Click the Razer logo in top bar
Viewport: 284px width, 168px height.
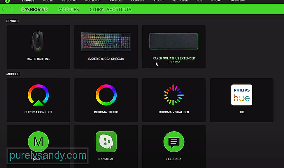tap(7, 1)
